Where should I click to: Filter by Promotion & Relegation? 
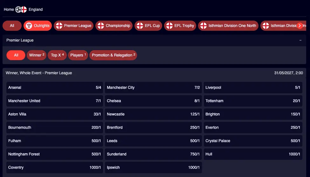(113, 55)
